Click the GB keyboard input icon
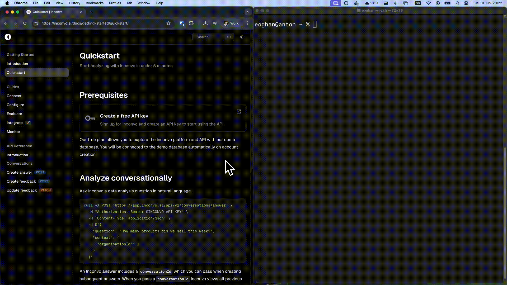This screenshot has height=285, width=507. [x=417, y=3]
